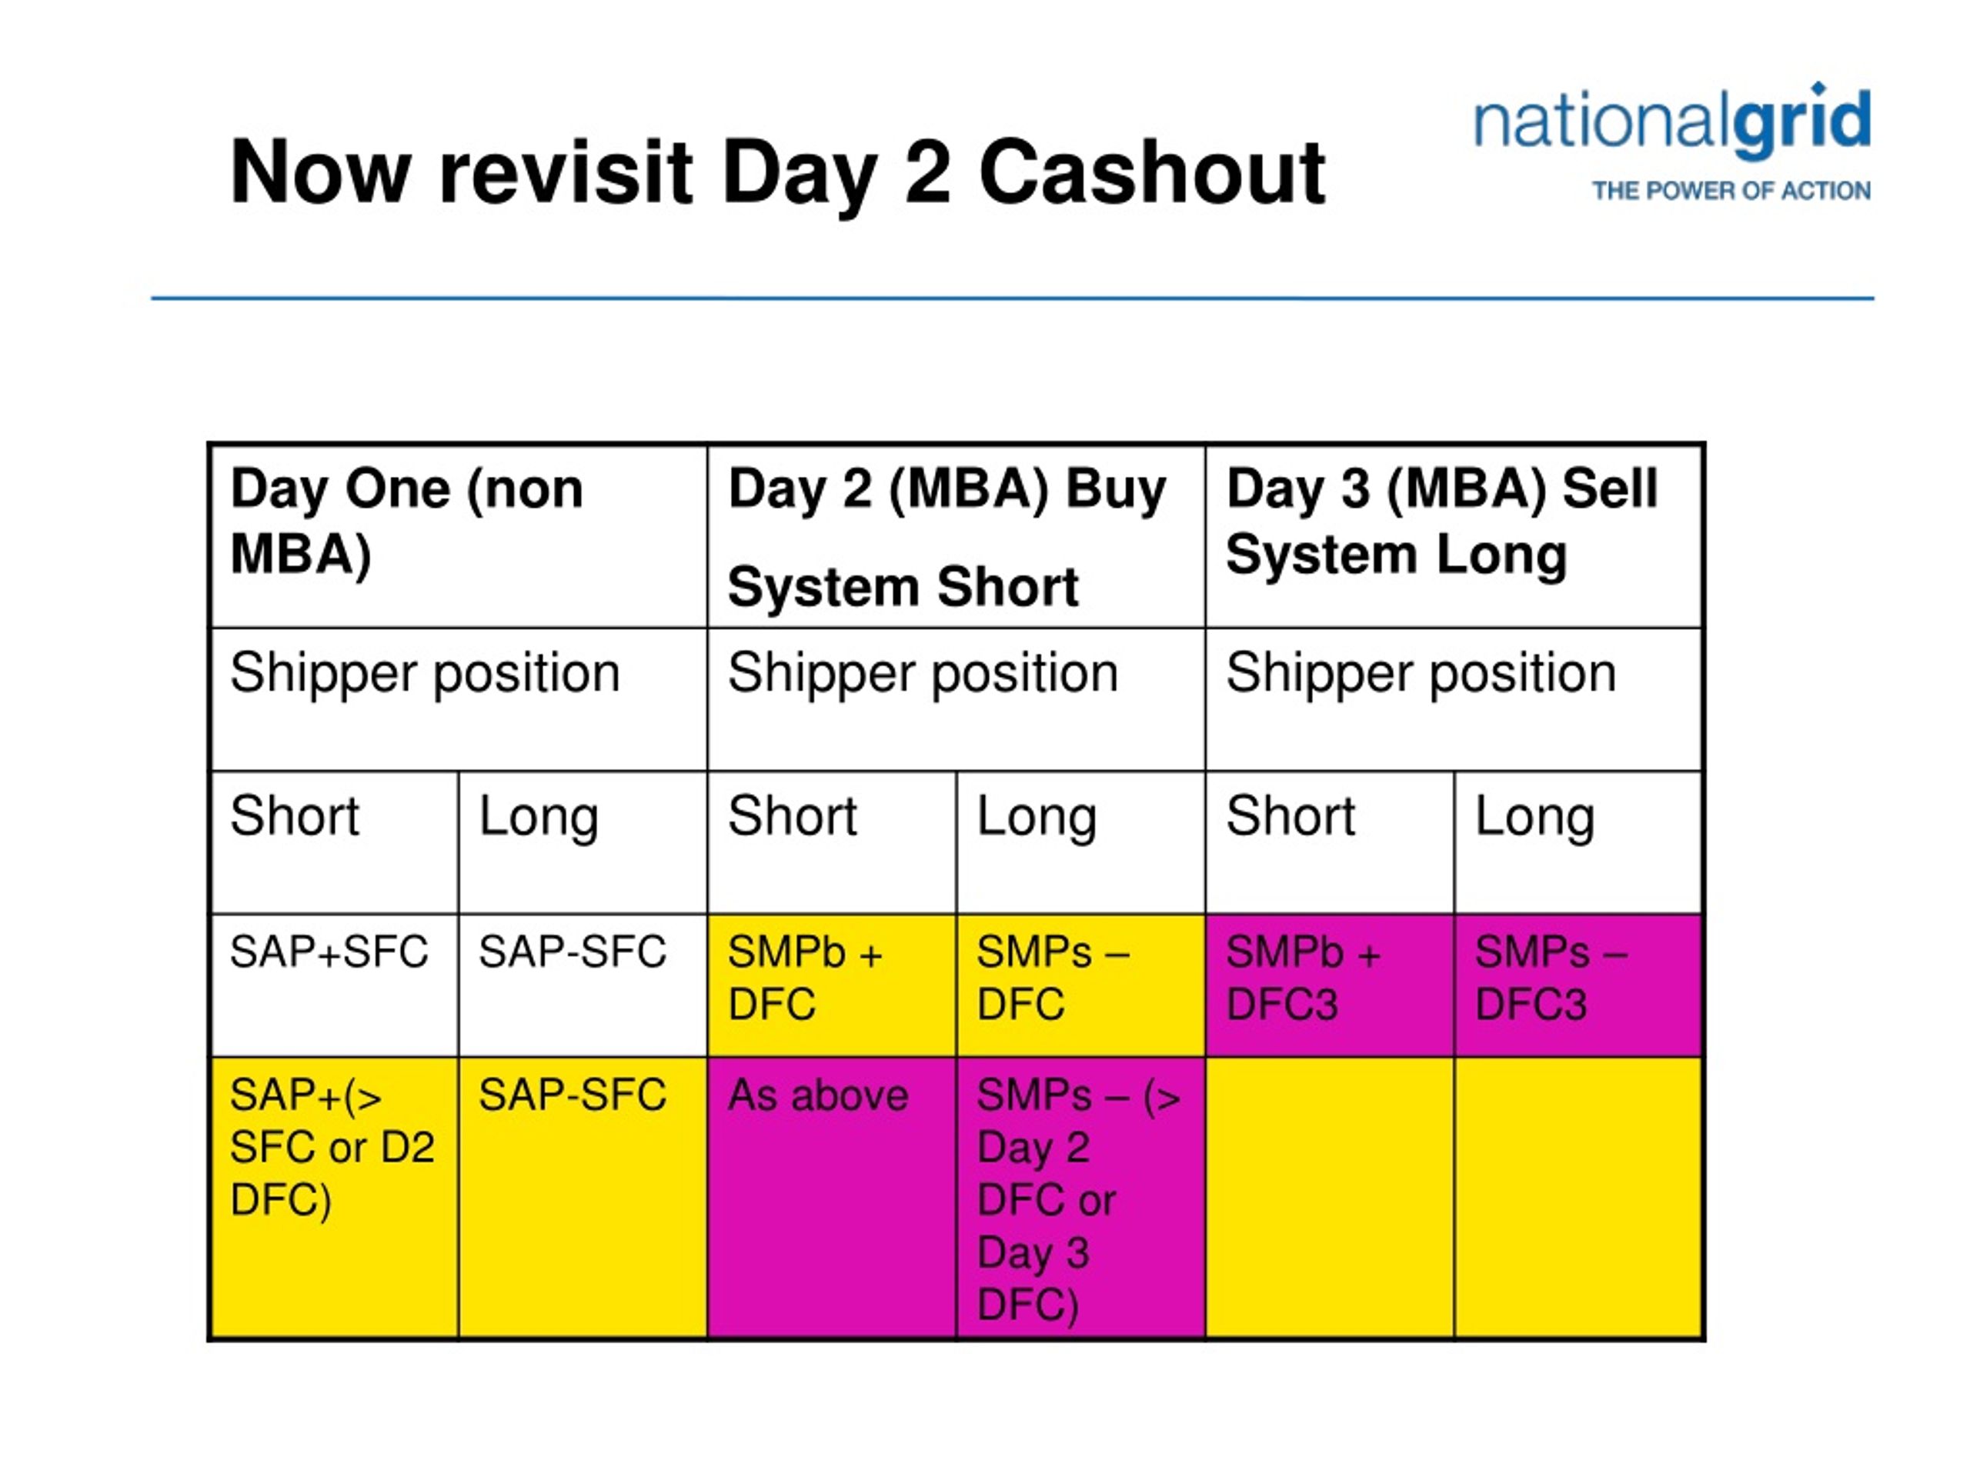Viewport: 1970px width, 1477px height.
Task: Click the yellow SAP+(> SFC or D2 DFC) cell
Action: point(335,1198)
